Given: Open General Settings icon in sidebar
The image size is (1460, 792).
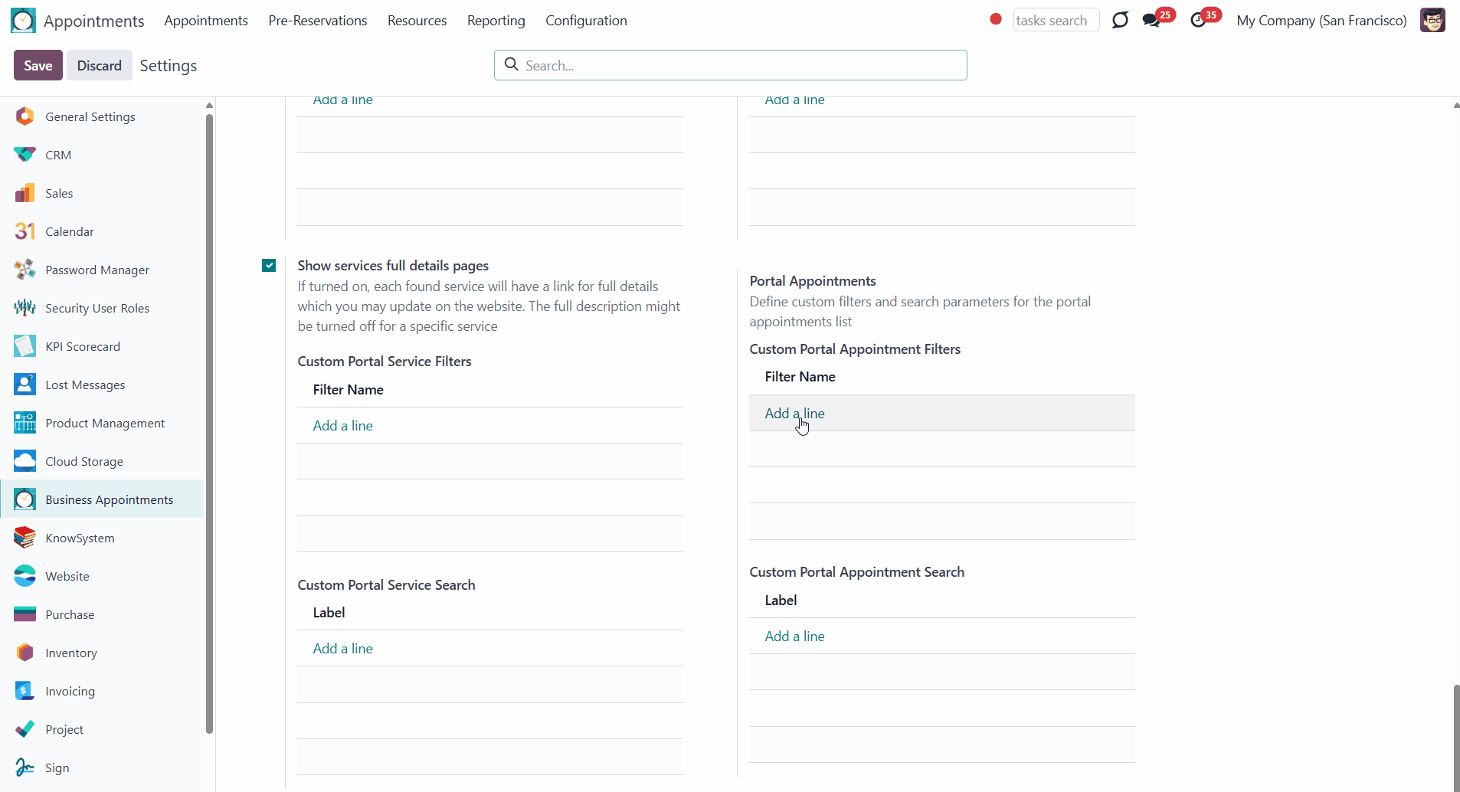Looking at the screenshot, I should (x=25, y=116).
